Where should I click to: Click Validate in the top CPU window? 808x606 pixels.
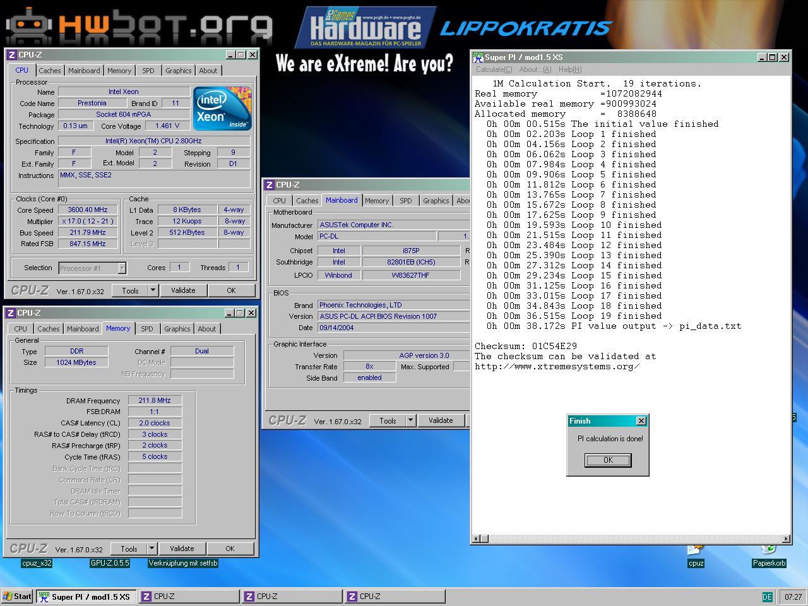(x=183, y=290)
